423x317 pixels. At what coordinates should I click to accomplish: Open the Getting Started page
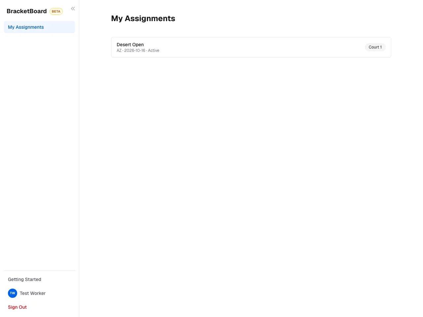39,279
